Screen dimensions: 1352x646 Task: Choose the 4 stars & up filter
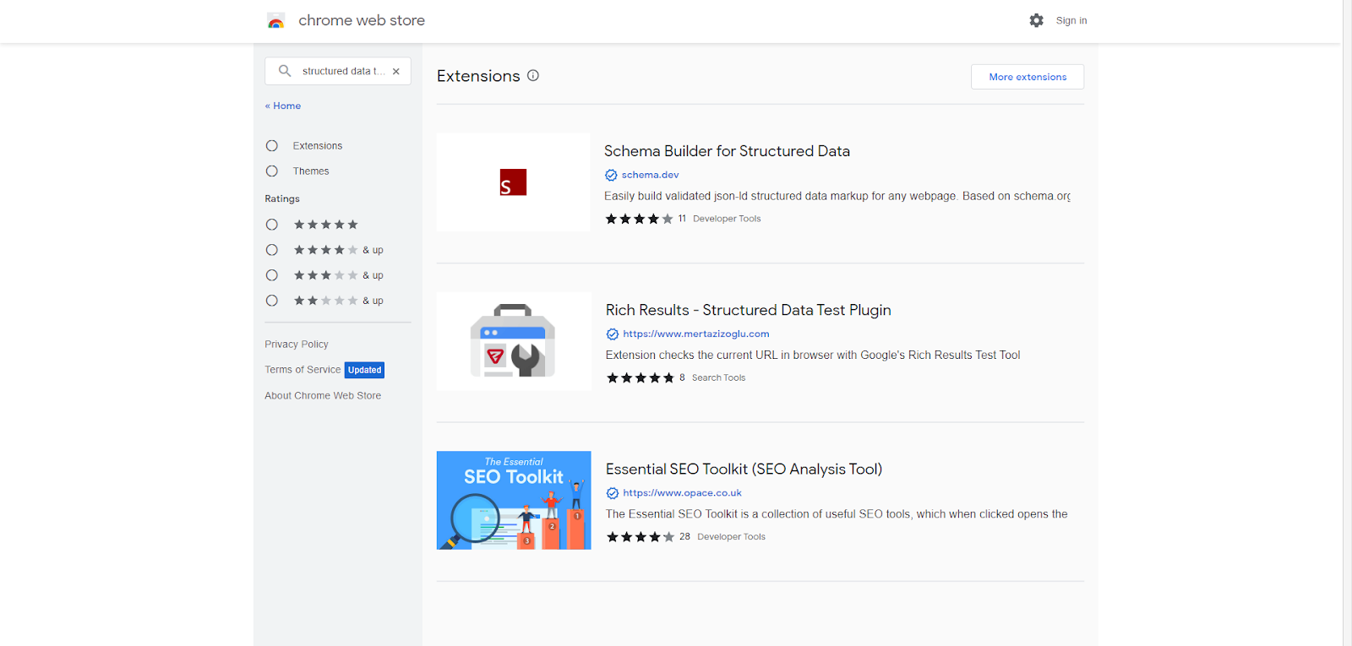click(272, 250)
